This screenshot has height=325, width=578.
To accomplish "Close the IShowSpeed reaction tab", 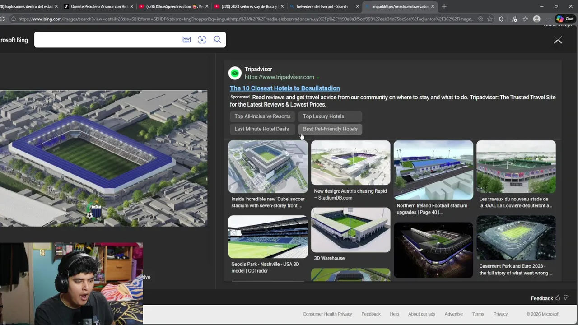I will pos(207,6).
